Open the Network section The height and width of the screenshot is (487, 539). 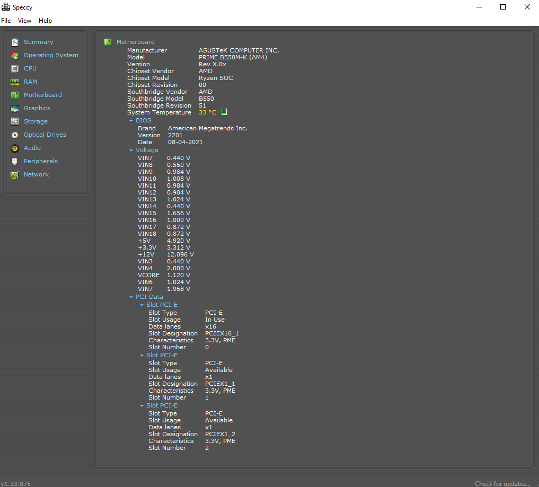click(x=36, y=174)
